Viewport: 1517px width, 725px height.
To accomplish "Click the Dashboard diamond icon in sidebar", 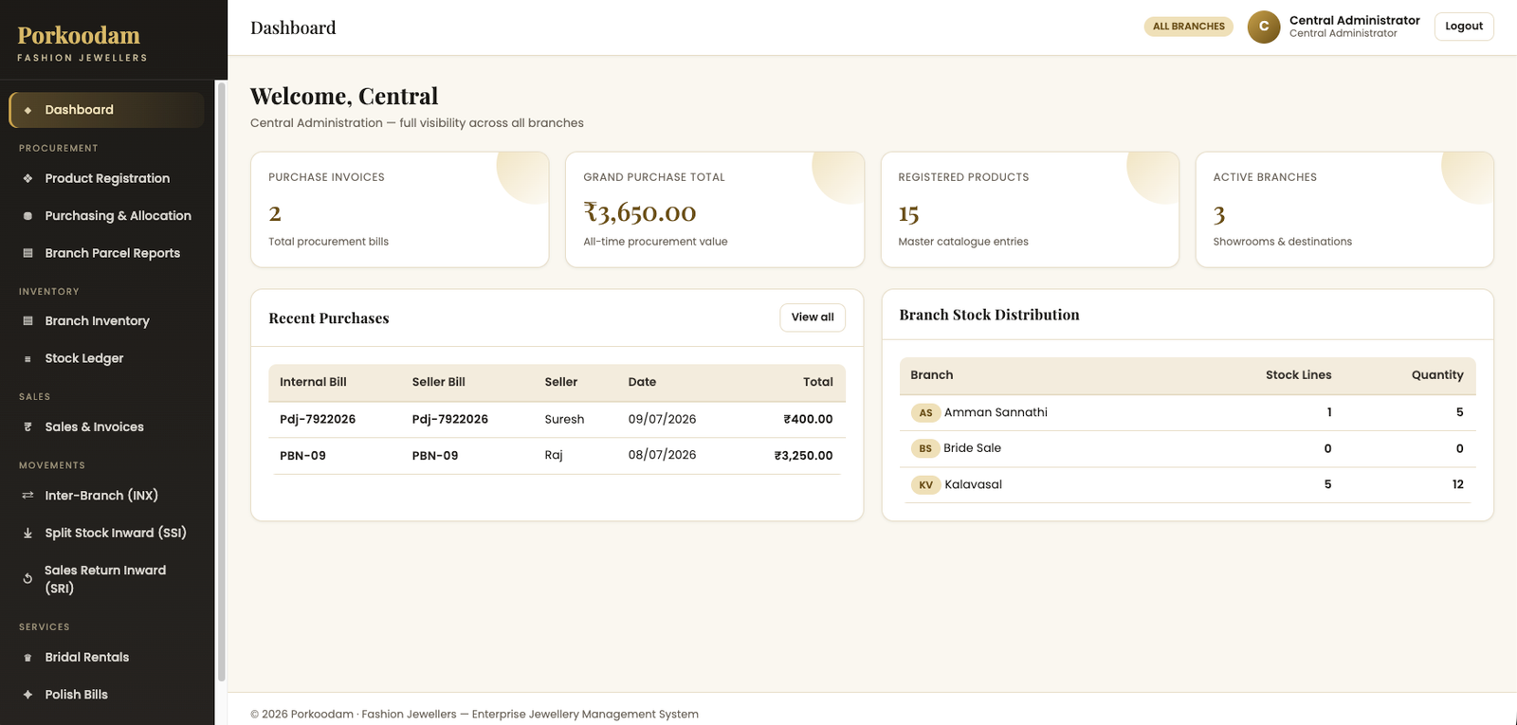I will 27,111.
